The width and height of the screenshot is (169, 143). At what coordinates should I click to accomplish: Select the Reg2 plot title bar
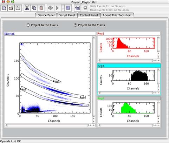pyautogui.click(x=129, y=98)
